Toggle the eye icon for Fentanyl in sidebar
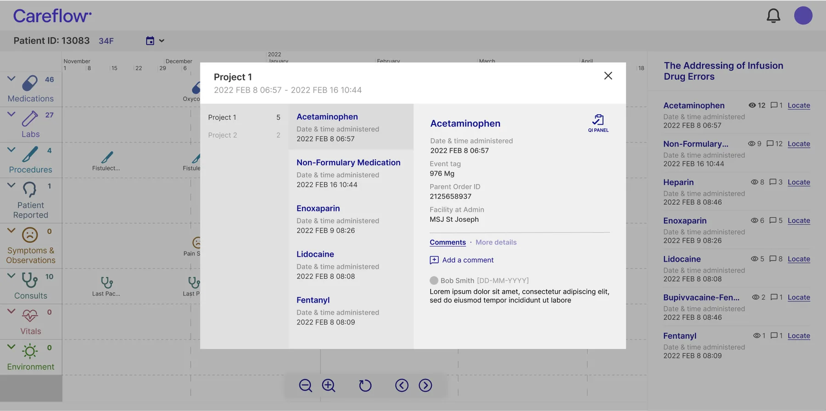This screenshot has height=411, width=826. (x=757, y=336)
